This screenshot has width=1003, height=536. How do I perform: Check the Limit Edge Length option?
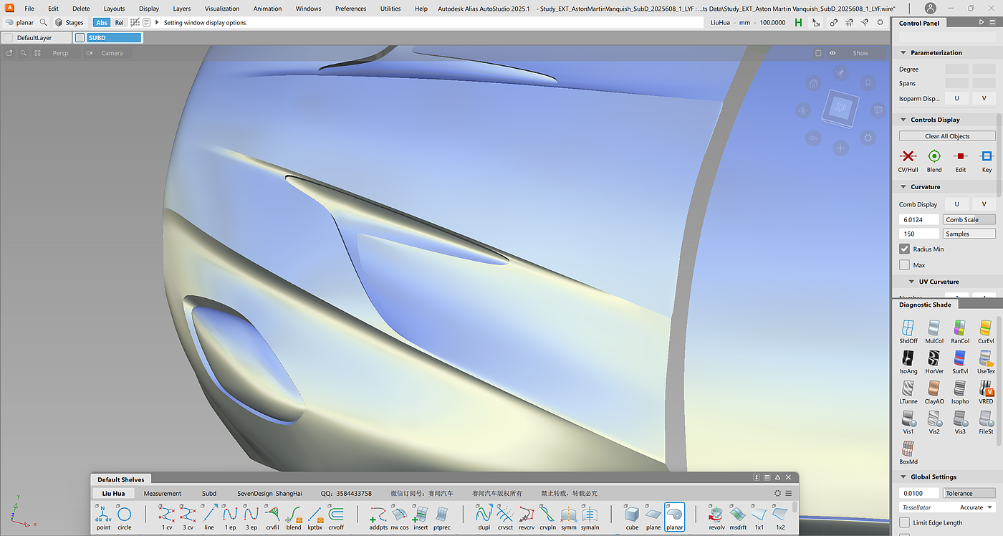905,523
